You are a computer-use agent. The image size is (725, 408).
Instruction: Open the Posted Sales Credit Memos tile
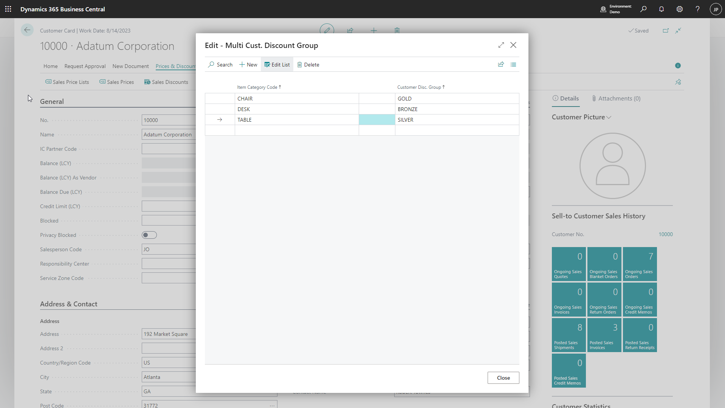pos(569,371)
